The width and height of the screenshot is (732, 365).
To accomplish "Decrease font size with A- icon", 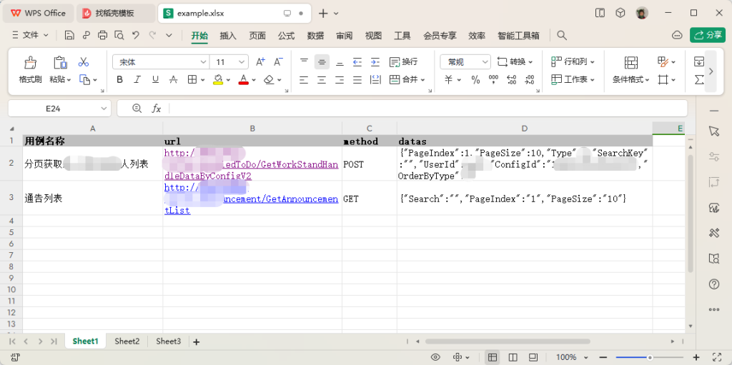I will click(278, 61).
